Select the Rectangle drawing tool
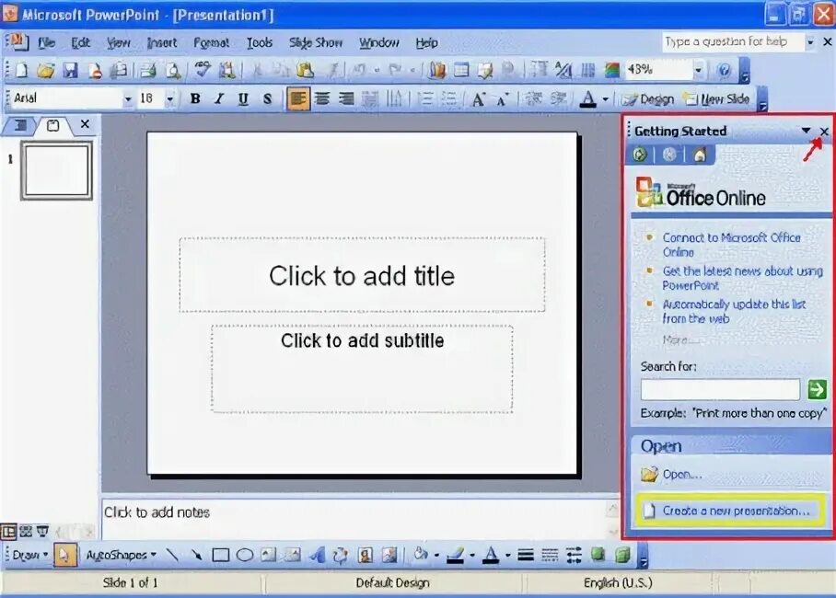Screen dimensions: 836x598 tap(220, 556)
